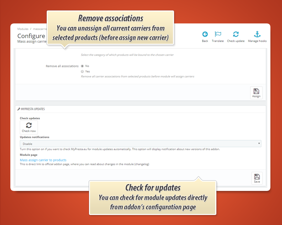Click the wrench icon beside MyPresta Updates
Image resolution: width=282 pixels, height=225 pixels.
(19, 109)
